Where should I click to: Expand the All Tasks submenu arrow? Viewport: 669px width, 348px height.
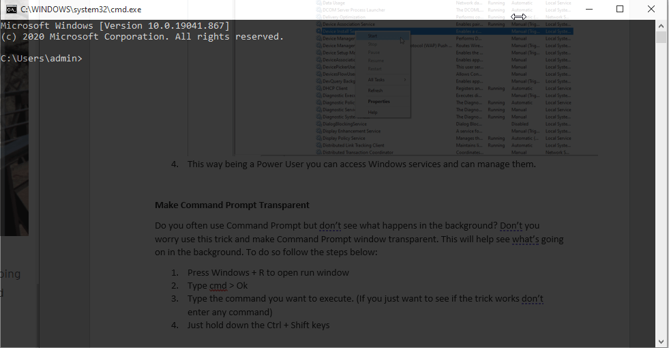405,80
